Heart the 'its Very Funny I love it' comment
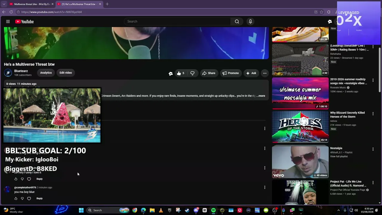Image resolution: width=382 pixels, height=215 pixels. 29,179
